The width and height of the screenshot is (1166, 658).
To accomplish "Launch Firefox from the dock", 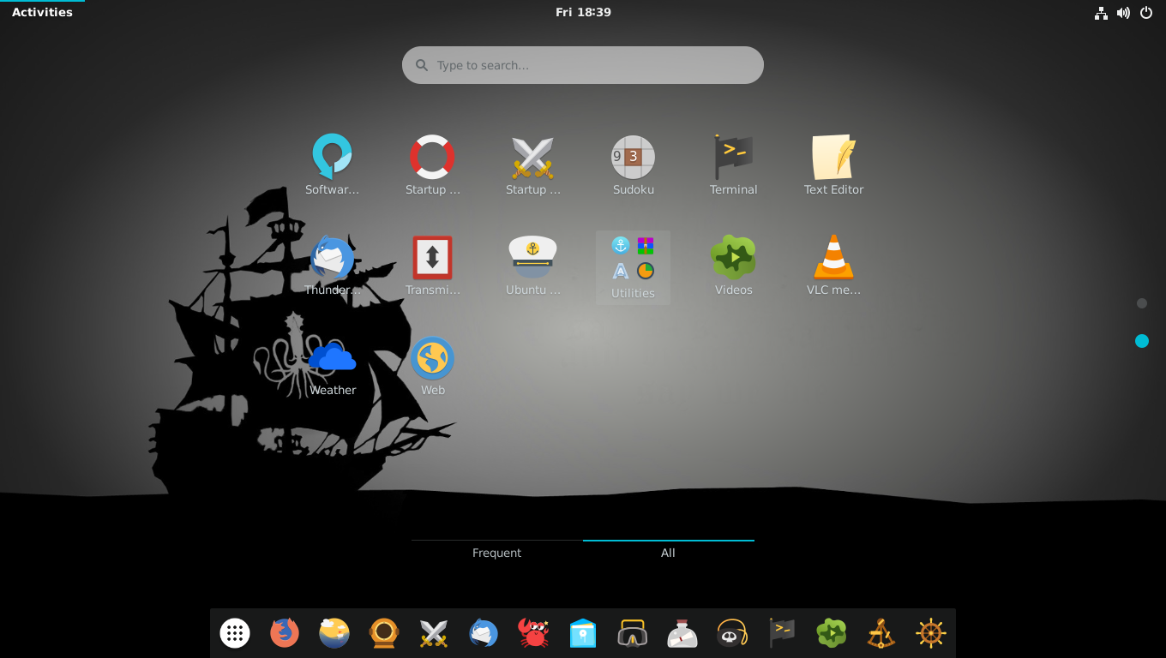I will pos(285,633).
